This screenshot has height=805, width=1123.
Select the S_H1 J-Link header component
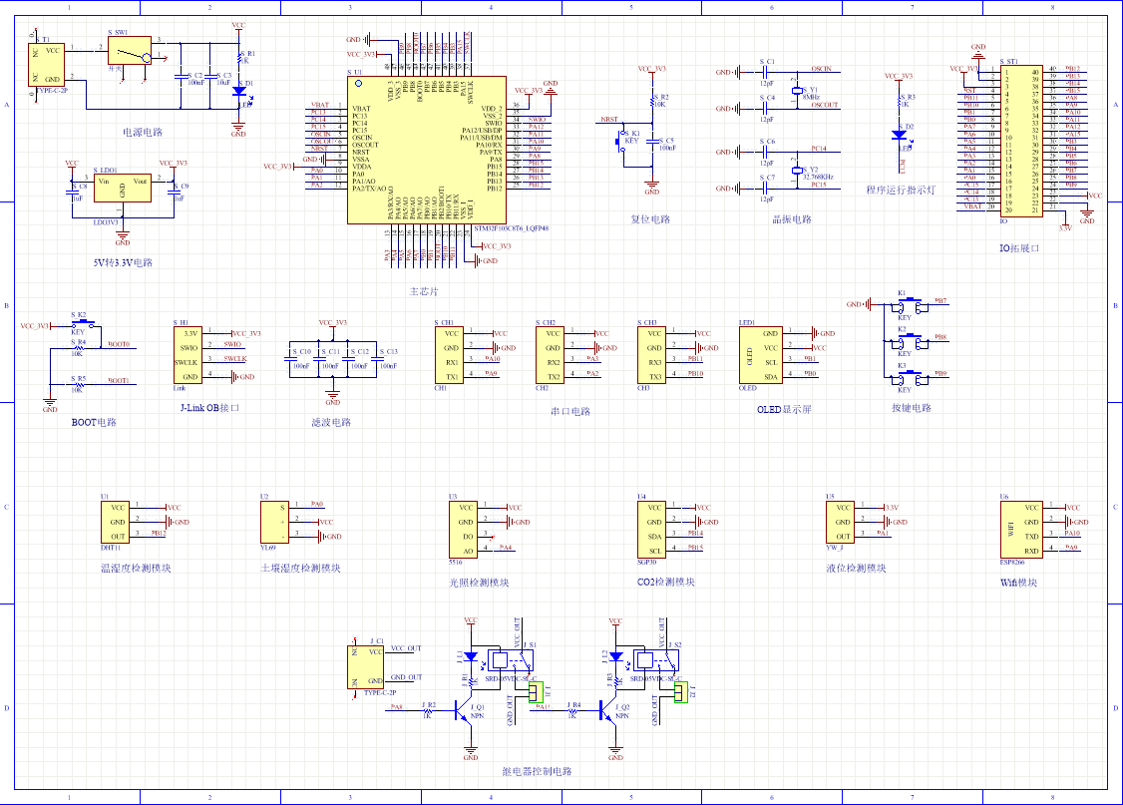187,355
